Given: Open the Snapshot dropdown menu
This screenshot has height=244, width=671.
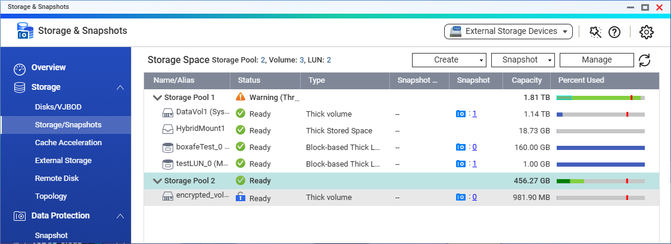Looking at the screenshot, I should pos(523,60).
